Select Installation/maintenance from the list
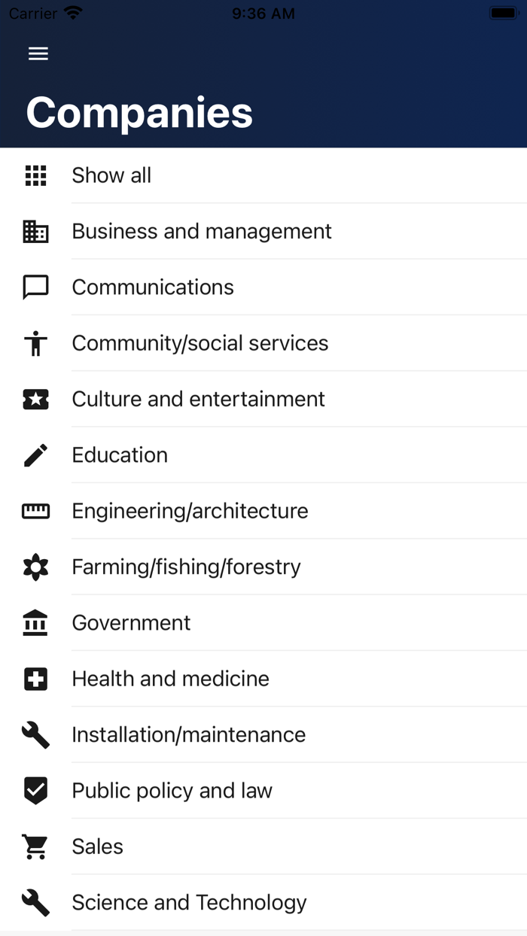 [x=188, y=735]
